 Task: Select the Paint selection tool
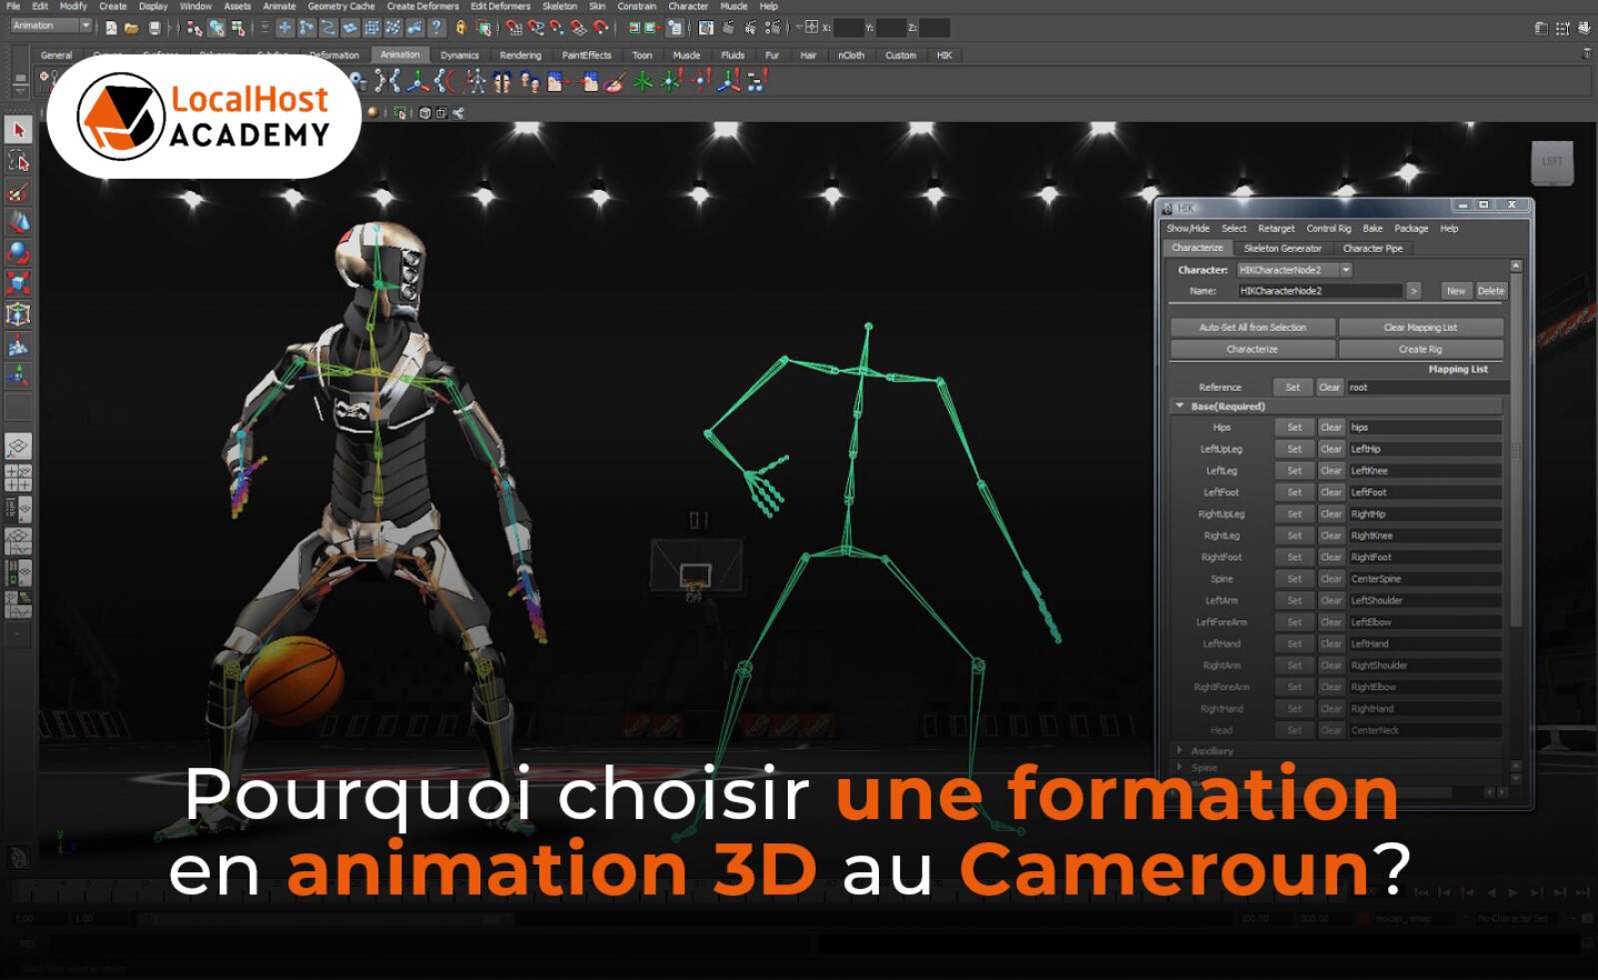click(18, 192)
